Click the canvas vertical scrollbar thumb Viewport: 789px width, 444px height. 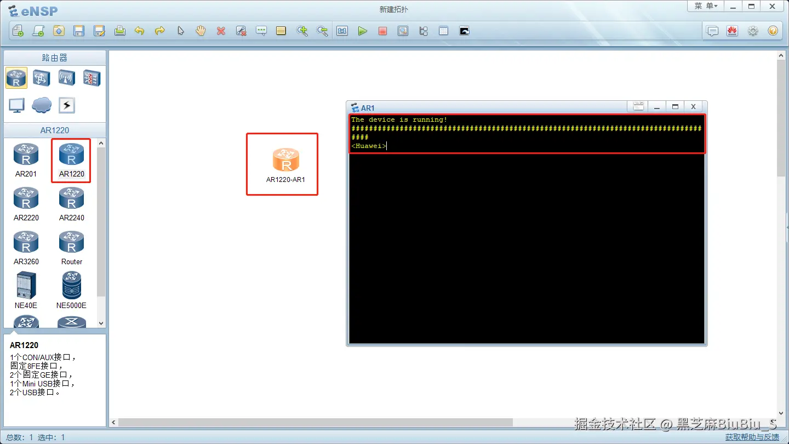(x=781, y=118)
